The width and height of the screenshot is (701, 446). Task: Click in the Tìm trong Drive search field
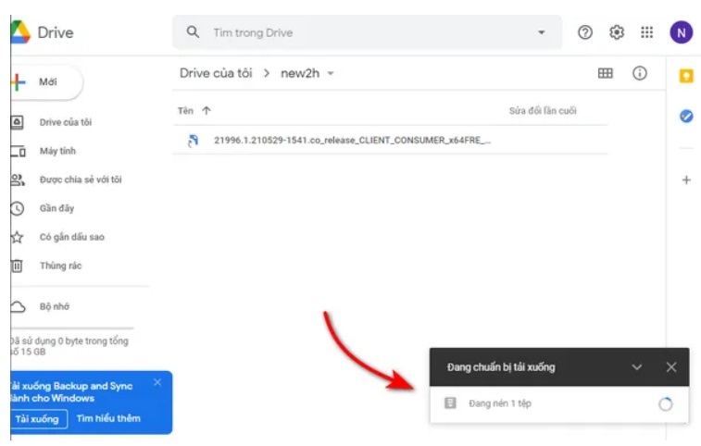(x=361, y=32)
